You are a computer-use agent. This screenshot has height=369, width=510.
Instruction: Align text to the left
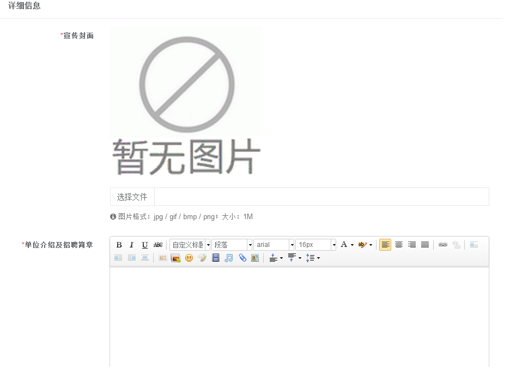[385, 245]
